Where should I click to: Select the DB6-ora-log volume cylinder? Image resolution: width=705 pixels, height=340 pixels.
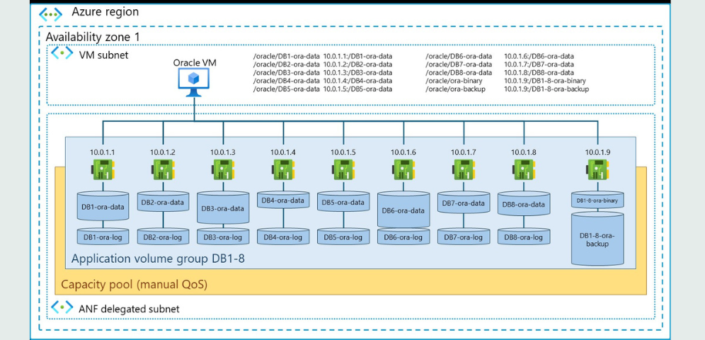(403, 237)
